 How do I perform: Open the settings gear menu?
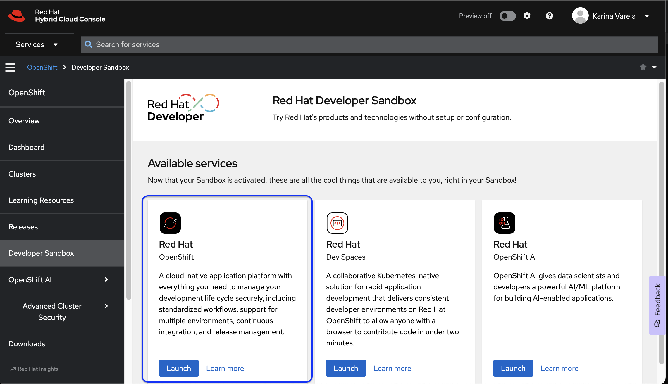(527, 16)
